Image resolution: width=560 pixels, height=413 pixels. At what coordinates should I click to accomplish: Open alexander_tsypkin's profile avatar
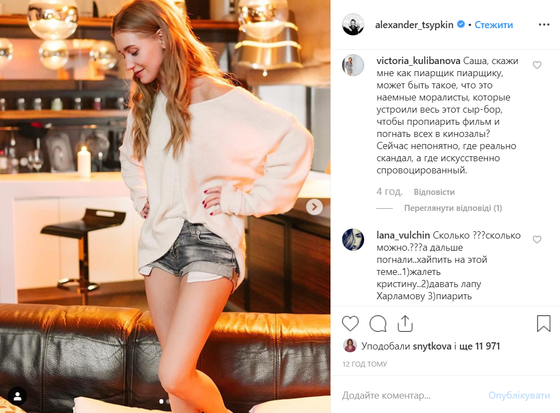(x=353, y=25)
